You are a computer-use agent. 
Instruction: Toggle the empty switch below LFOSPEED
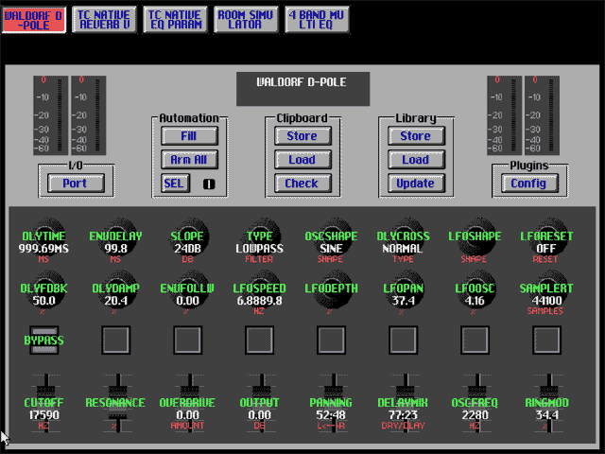click(x=260, y=340)
